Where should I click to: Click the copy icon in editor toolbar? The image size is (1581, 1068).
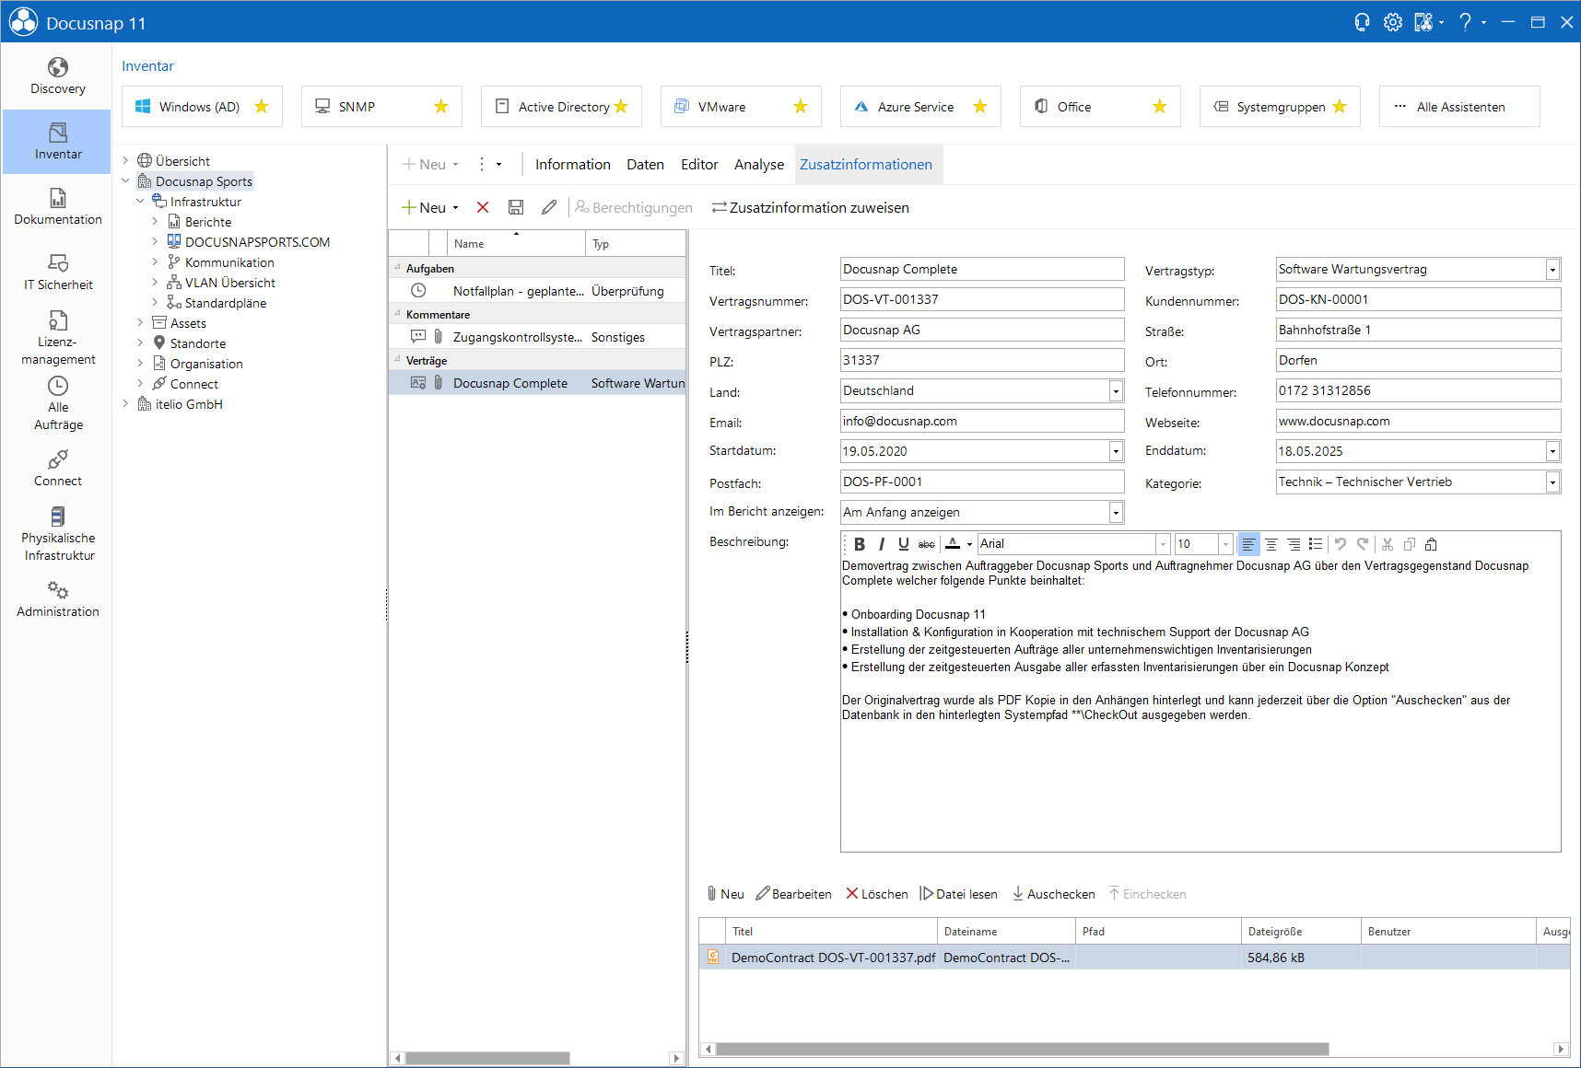pos(1410,544)
